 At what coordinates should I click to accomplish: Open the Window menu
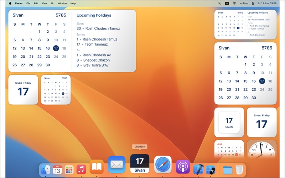(x=62, y=3)
